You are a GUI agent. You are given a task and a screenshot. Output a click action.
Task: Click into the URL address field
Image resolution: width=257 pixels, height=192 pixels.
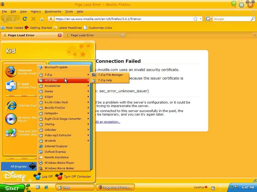click(124, 19)
